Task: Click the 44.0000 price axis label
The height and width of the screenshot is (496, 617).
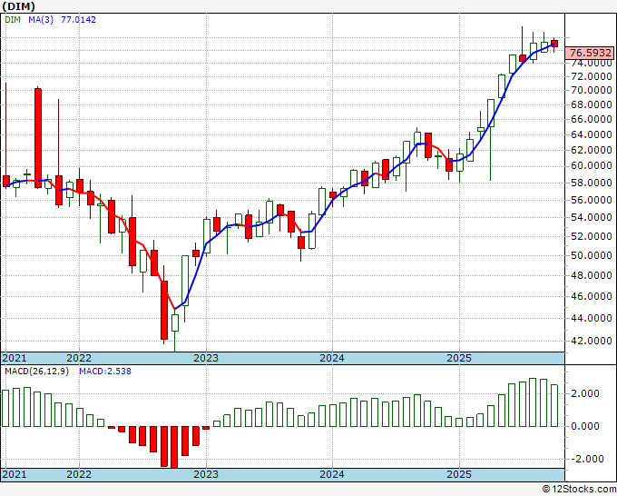Action: (592, 318)
